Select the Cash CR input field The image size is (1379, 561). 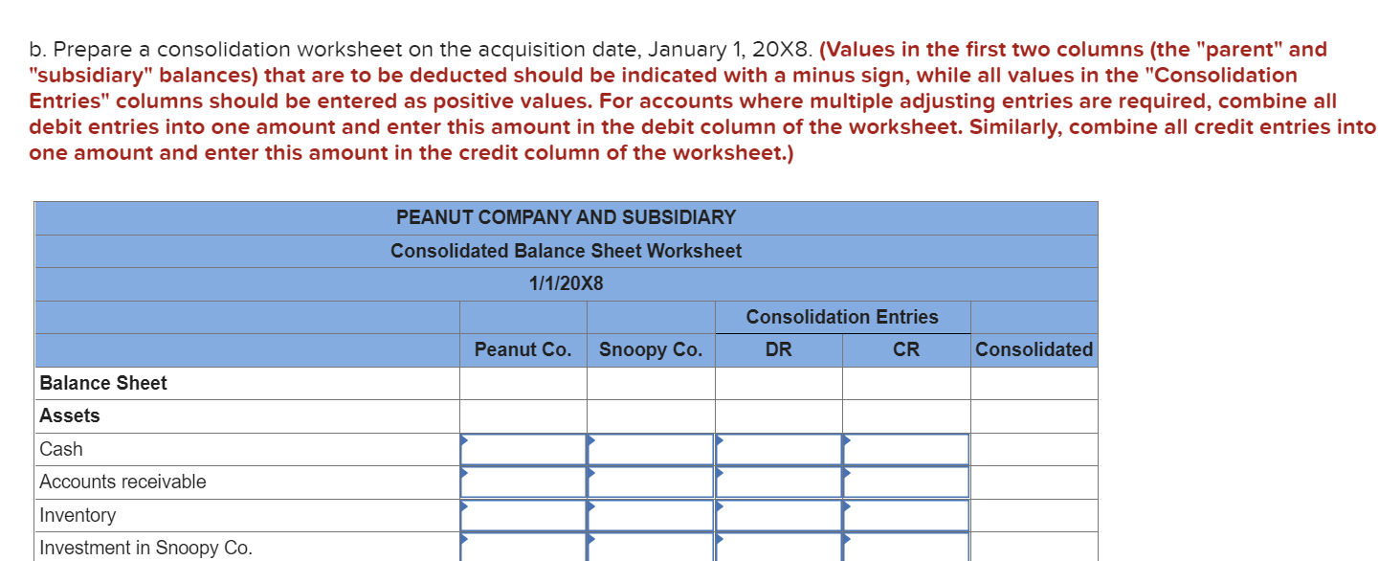pyautogui.click(x=904, y=448)
